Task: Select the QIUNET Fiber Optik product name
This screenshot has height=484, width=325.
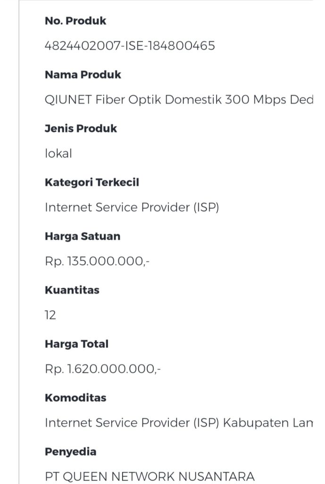Action: (179, 100)
